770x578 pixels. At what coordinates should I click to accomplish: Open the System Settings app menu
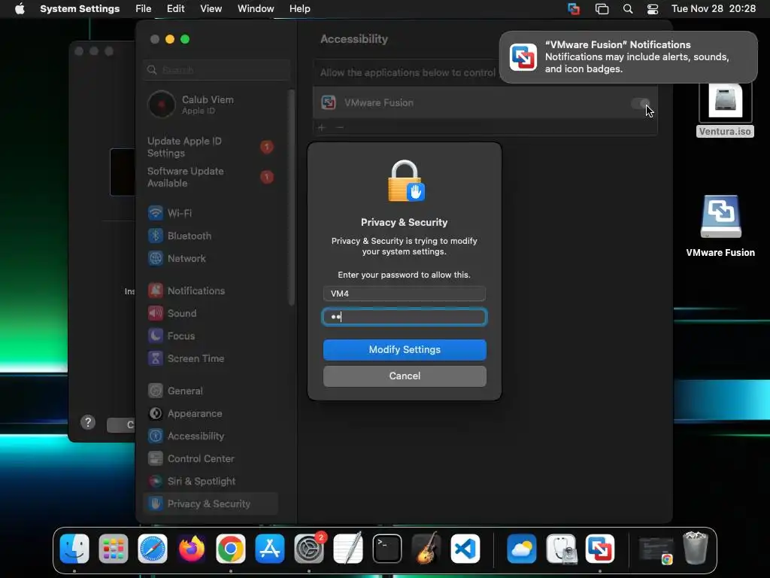click(80, 9)
